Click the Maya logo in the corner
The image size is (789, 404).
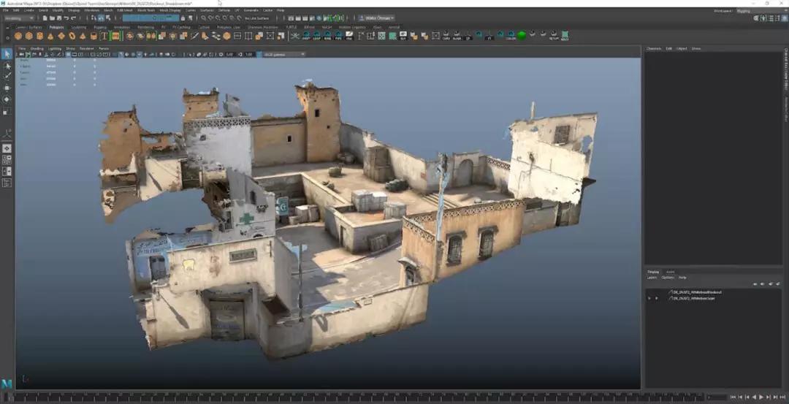point(7,384)
